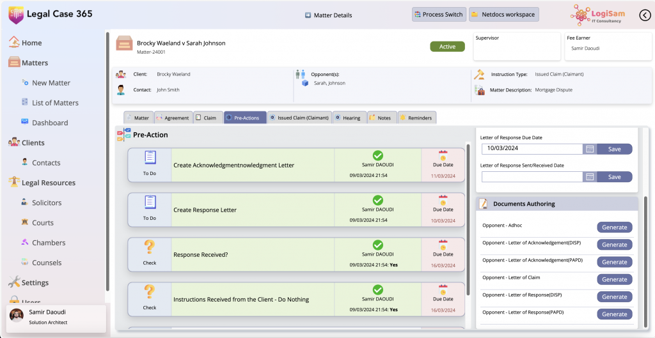Open calendar picker for Response Sent/Received Date
This screenshot has height=338, width=655.
point(590,177)
